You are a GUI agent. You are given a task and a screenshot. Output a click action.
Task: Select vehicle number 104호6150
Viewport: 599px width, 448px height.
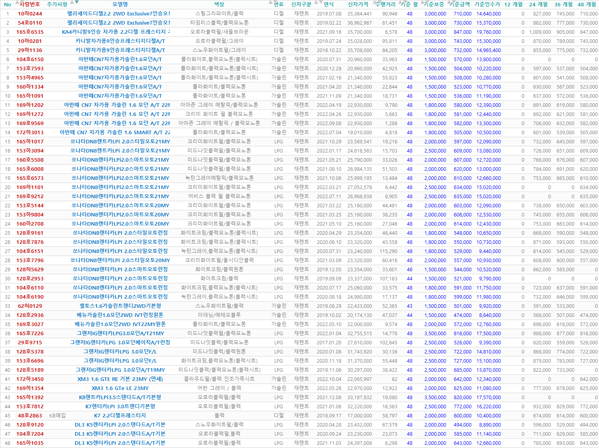tap(30, 60)
